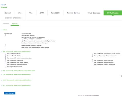Check the SSH session type box
The height and width of the screenshot is (96, 122).
point(27,39)
